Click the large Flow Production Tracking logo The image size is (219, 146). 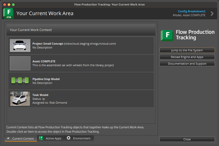[x=188, y=35]
